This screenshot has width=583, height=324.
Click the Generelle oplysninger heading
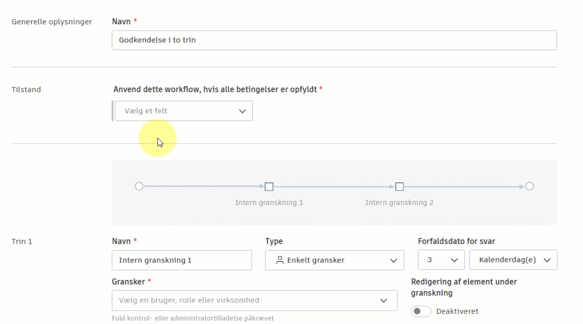pyautogui.click(x=52, y=21)
